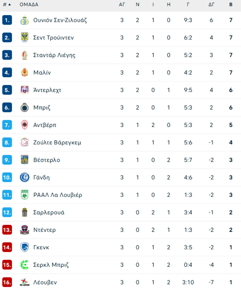
Task: Open the Μαλίν team page link
Action: pos(42,73)
